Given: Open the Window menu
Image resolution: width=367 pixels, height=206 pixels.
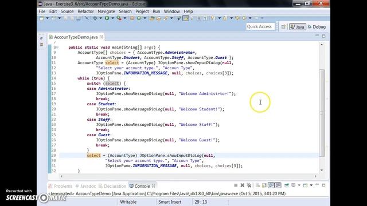Looking at the screenshot, I should tap(171, 11).
